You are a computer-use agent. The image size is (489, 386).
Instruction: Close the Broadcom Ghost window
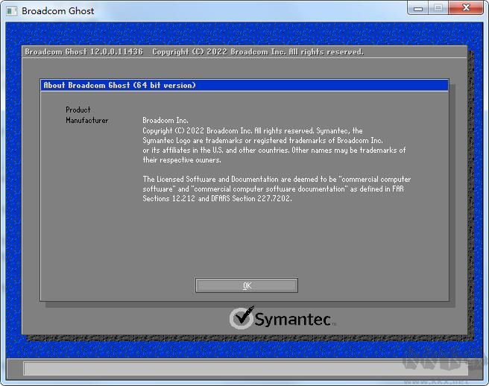466,7
